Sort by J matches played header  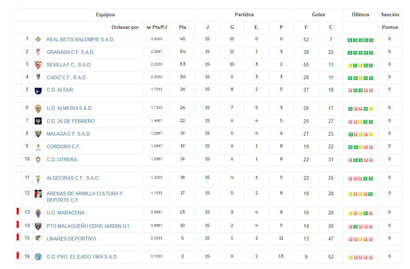207,27
